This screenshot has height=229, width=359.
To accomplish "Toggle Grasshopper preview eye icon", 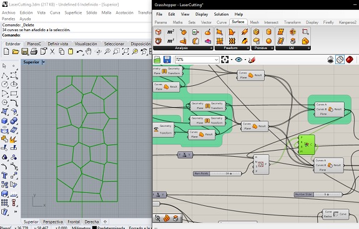I will pos(239,60).
